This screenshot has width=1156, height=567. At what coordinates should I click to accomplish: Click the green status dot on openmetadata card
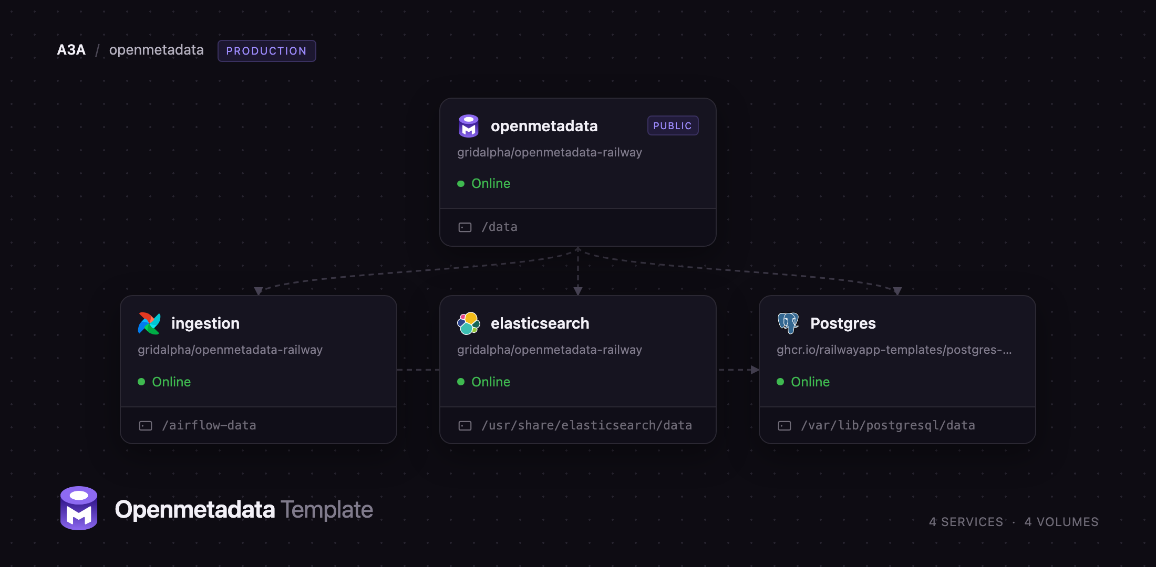click(x=461, y=184)
